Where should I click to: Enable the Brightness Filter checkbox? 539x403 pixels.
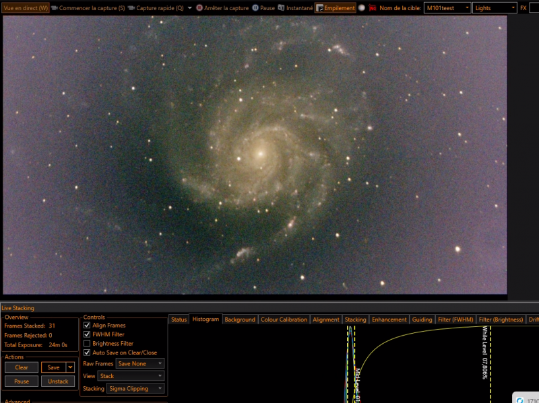pyautogui.click(x=87, y=343)
